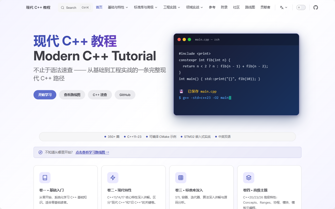Click the yellow terminal window dot
The image size is (335, 209).
(184, 39)
